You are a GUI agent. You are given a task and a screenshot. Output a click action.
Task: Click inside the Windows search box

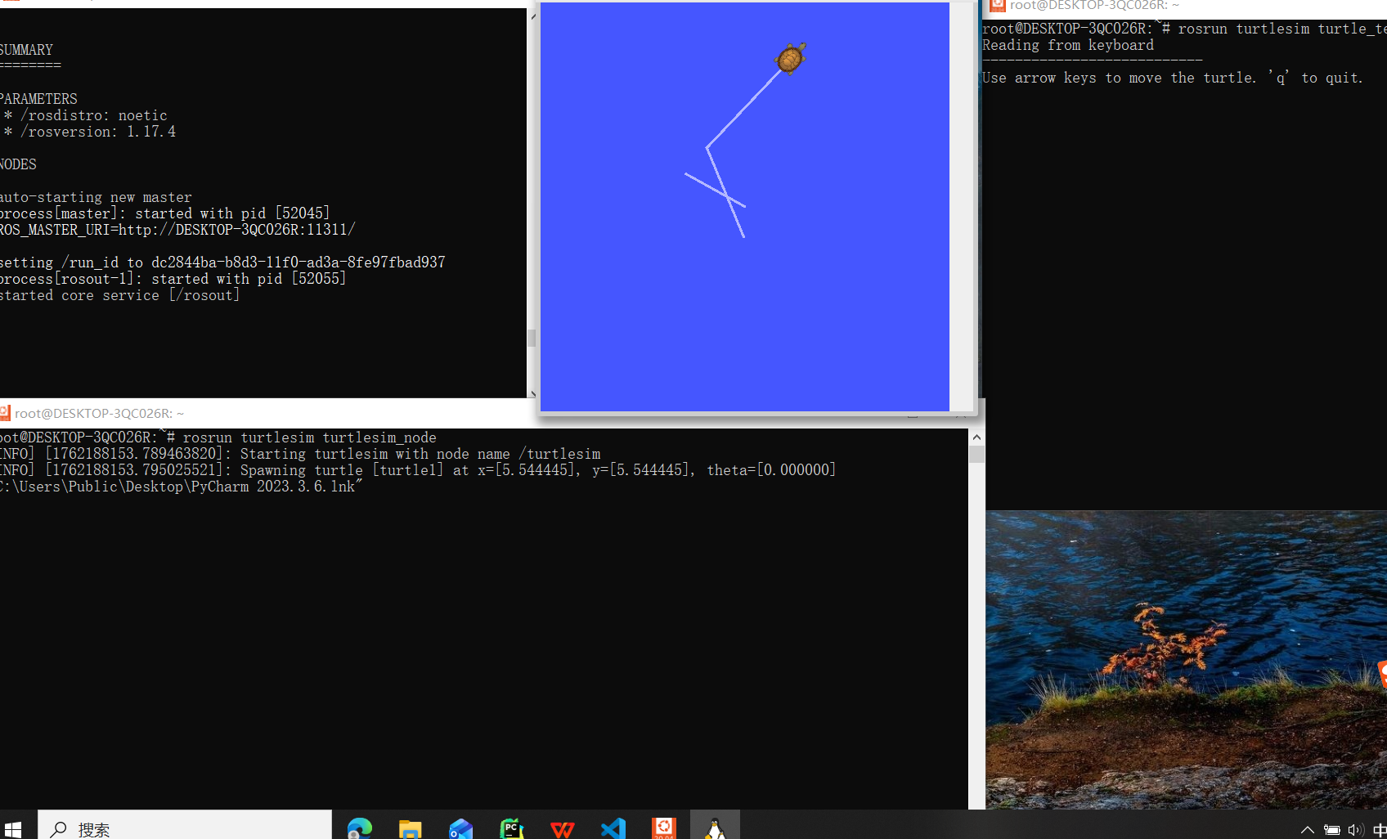[184, 828]
